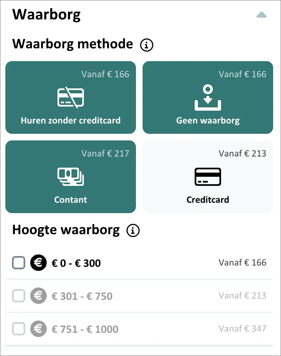The image size is (281, 356).
Task: Click Vanaf € 213 on the Creditcard tile
Action: [x=242, y=154]
